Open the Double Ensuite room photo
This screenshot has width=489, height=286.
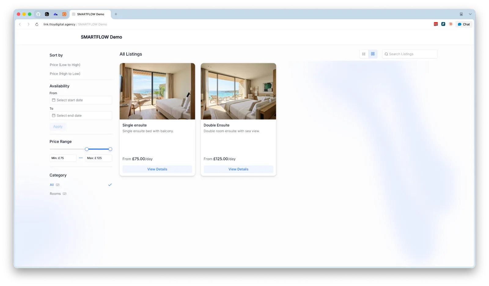[x=238, y=91]
